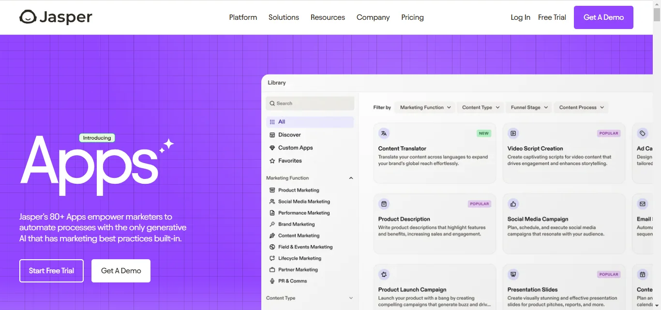
Task: Open the Platform menu
Action: point(243,17)
